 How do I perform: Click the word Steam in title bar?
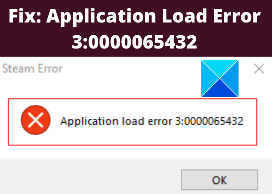tap(18, 69)
